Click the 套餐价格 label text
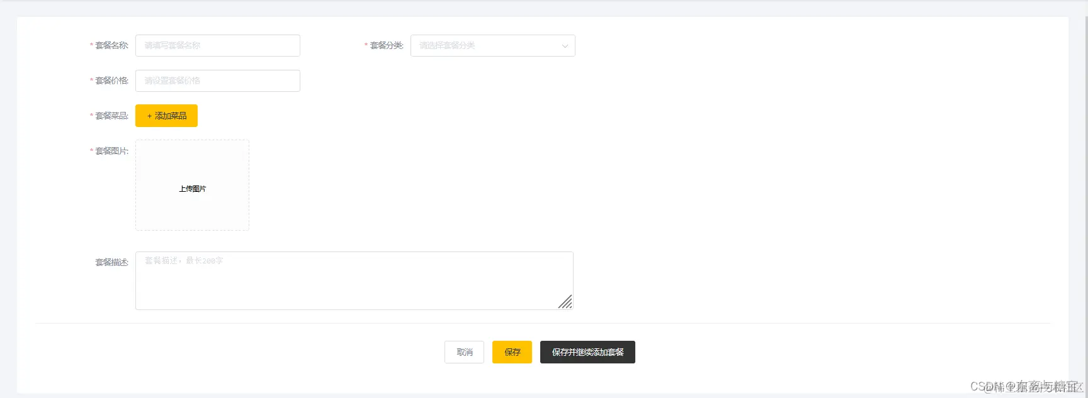Viewport: 1088px width, 398px height. pyautogui.click(x=111, y=80)
